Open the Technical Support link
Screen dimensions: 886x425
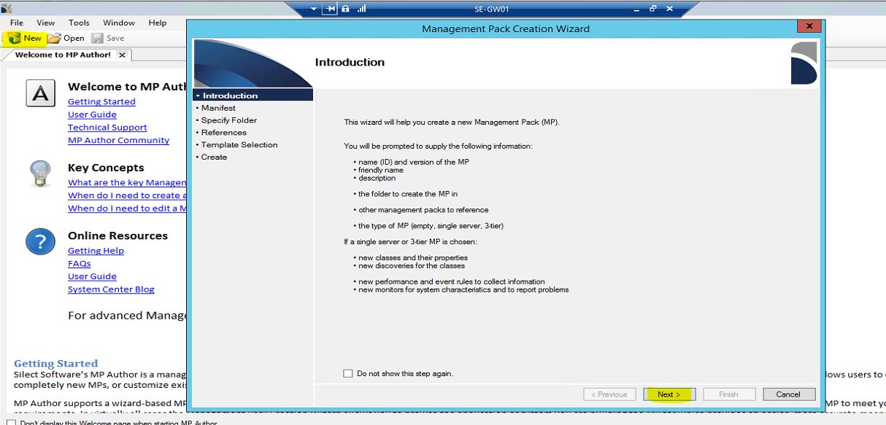tap(107, 128)
